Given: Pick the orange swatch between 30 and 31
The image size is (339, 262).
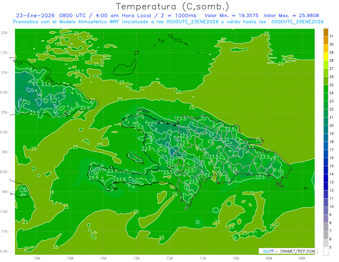Looking at the screenshot, I should 326,40.
